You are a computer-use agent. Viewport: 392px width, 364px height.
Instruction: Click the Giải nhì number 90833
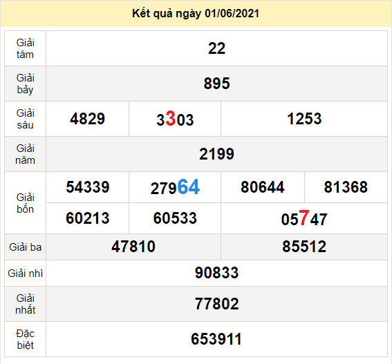pyautogui.click(x=217, y=273)
